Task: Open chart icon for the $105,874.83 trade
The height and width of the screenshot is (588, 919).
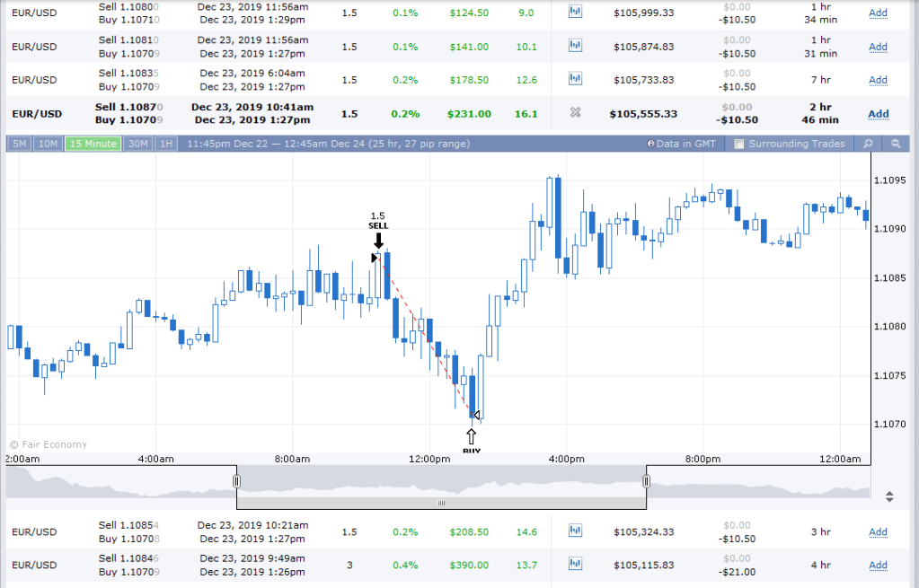Action: click(x=576, y=47)
